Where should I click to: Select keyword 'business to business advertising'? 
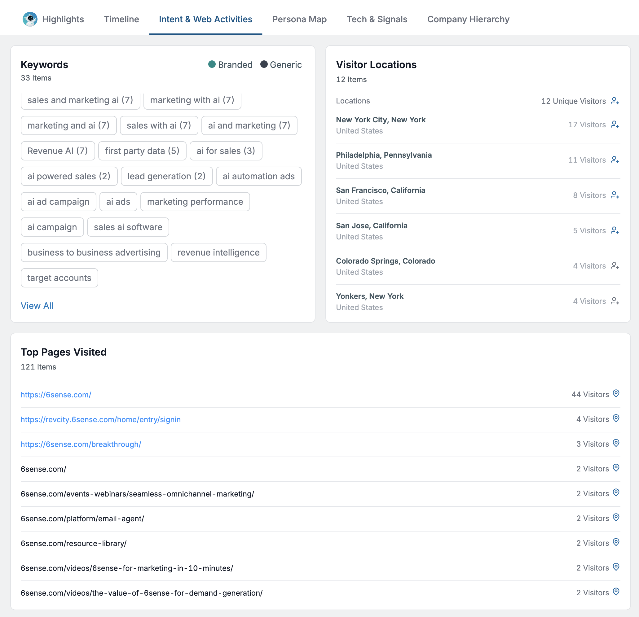[x=94, y=253]
